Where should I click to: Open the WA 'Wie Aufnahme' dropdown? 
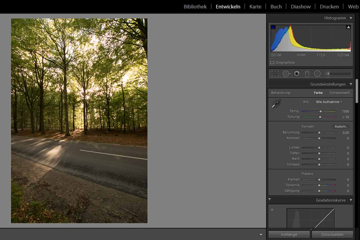pyautogui.click(x=329, y=102)
